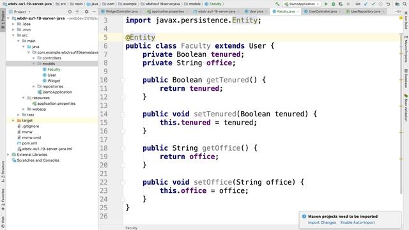Select mvnw.cmd file in project tree
The image size is (409, 230).
click(x=29, y=137)
